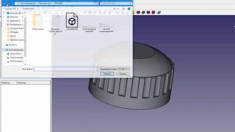This screenshot has width=235, height=132.
Task: Click STP файл in the address breadcrumb
Action: [58, 3]
